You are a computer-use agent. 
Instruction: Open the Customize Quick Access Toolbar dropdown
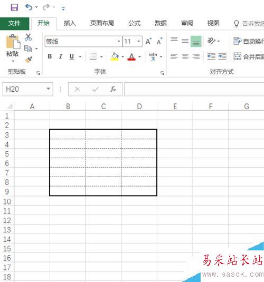point(63,8)
